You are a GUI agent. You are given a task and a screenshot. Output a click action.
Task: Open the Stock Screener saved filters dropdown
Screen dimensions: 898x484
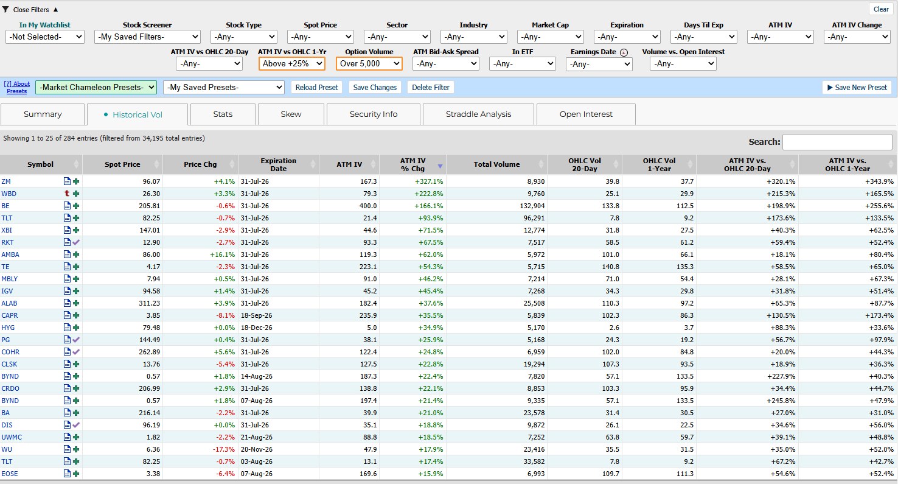(x=147, y=37)
